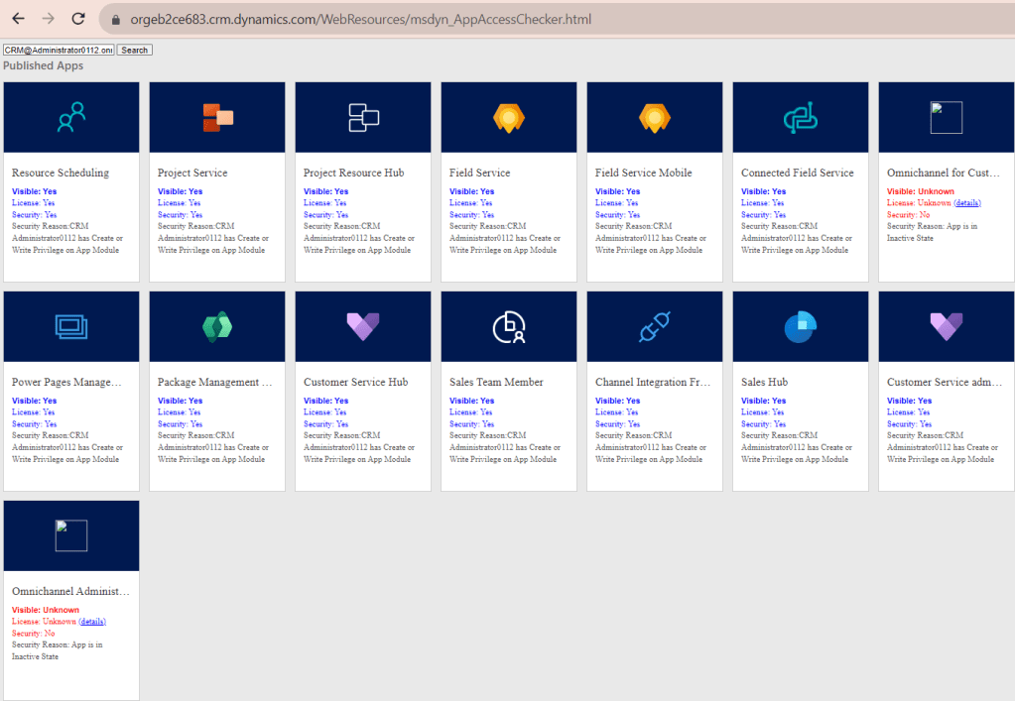
Task: Select the Project Resource Hub icon
Action: [x=363, y=117]
